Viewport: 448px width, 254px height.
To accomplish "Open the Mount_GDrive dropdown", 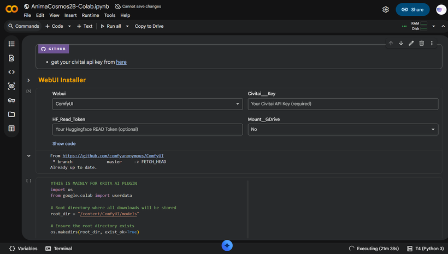I will (343, 129).
